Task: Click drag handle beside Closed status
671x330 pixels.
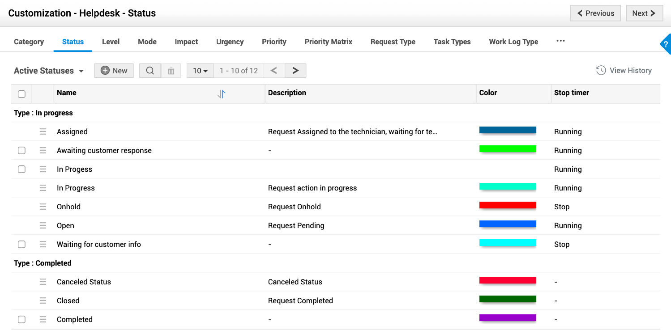Action: pyautogui.click(x=43, y=300)
